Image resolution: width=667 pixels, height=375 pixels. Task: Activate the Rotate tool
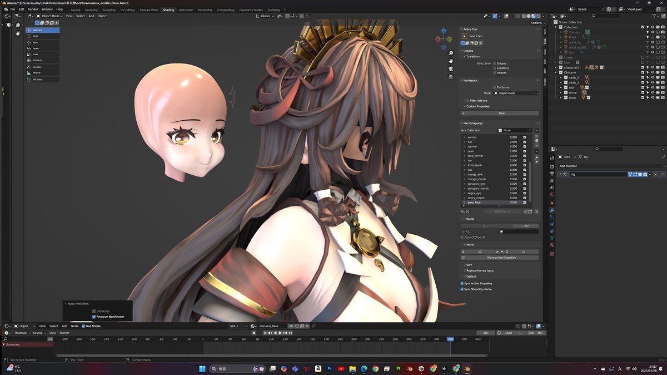click(x=42, y=48)
